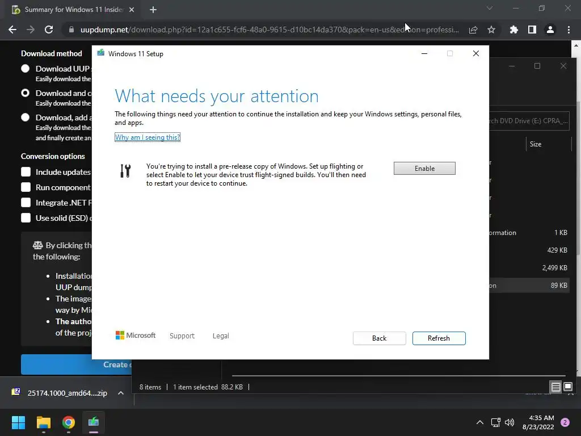Bookmark this page with the star icon

click(x=491, y=30)
